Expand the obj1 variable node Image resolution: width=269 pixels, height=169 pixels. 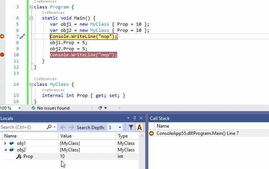tap(5, 143)
